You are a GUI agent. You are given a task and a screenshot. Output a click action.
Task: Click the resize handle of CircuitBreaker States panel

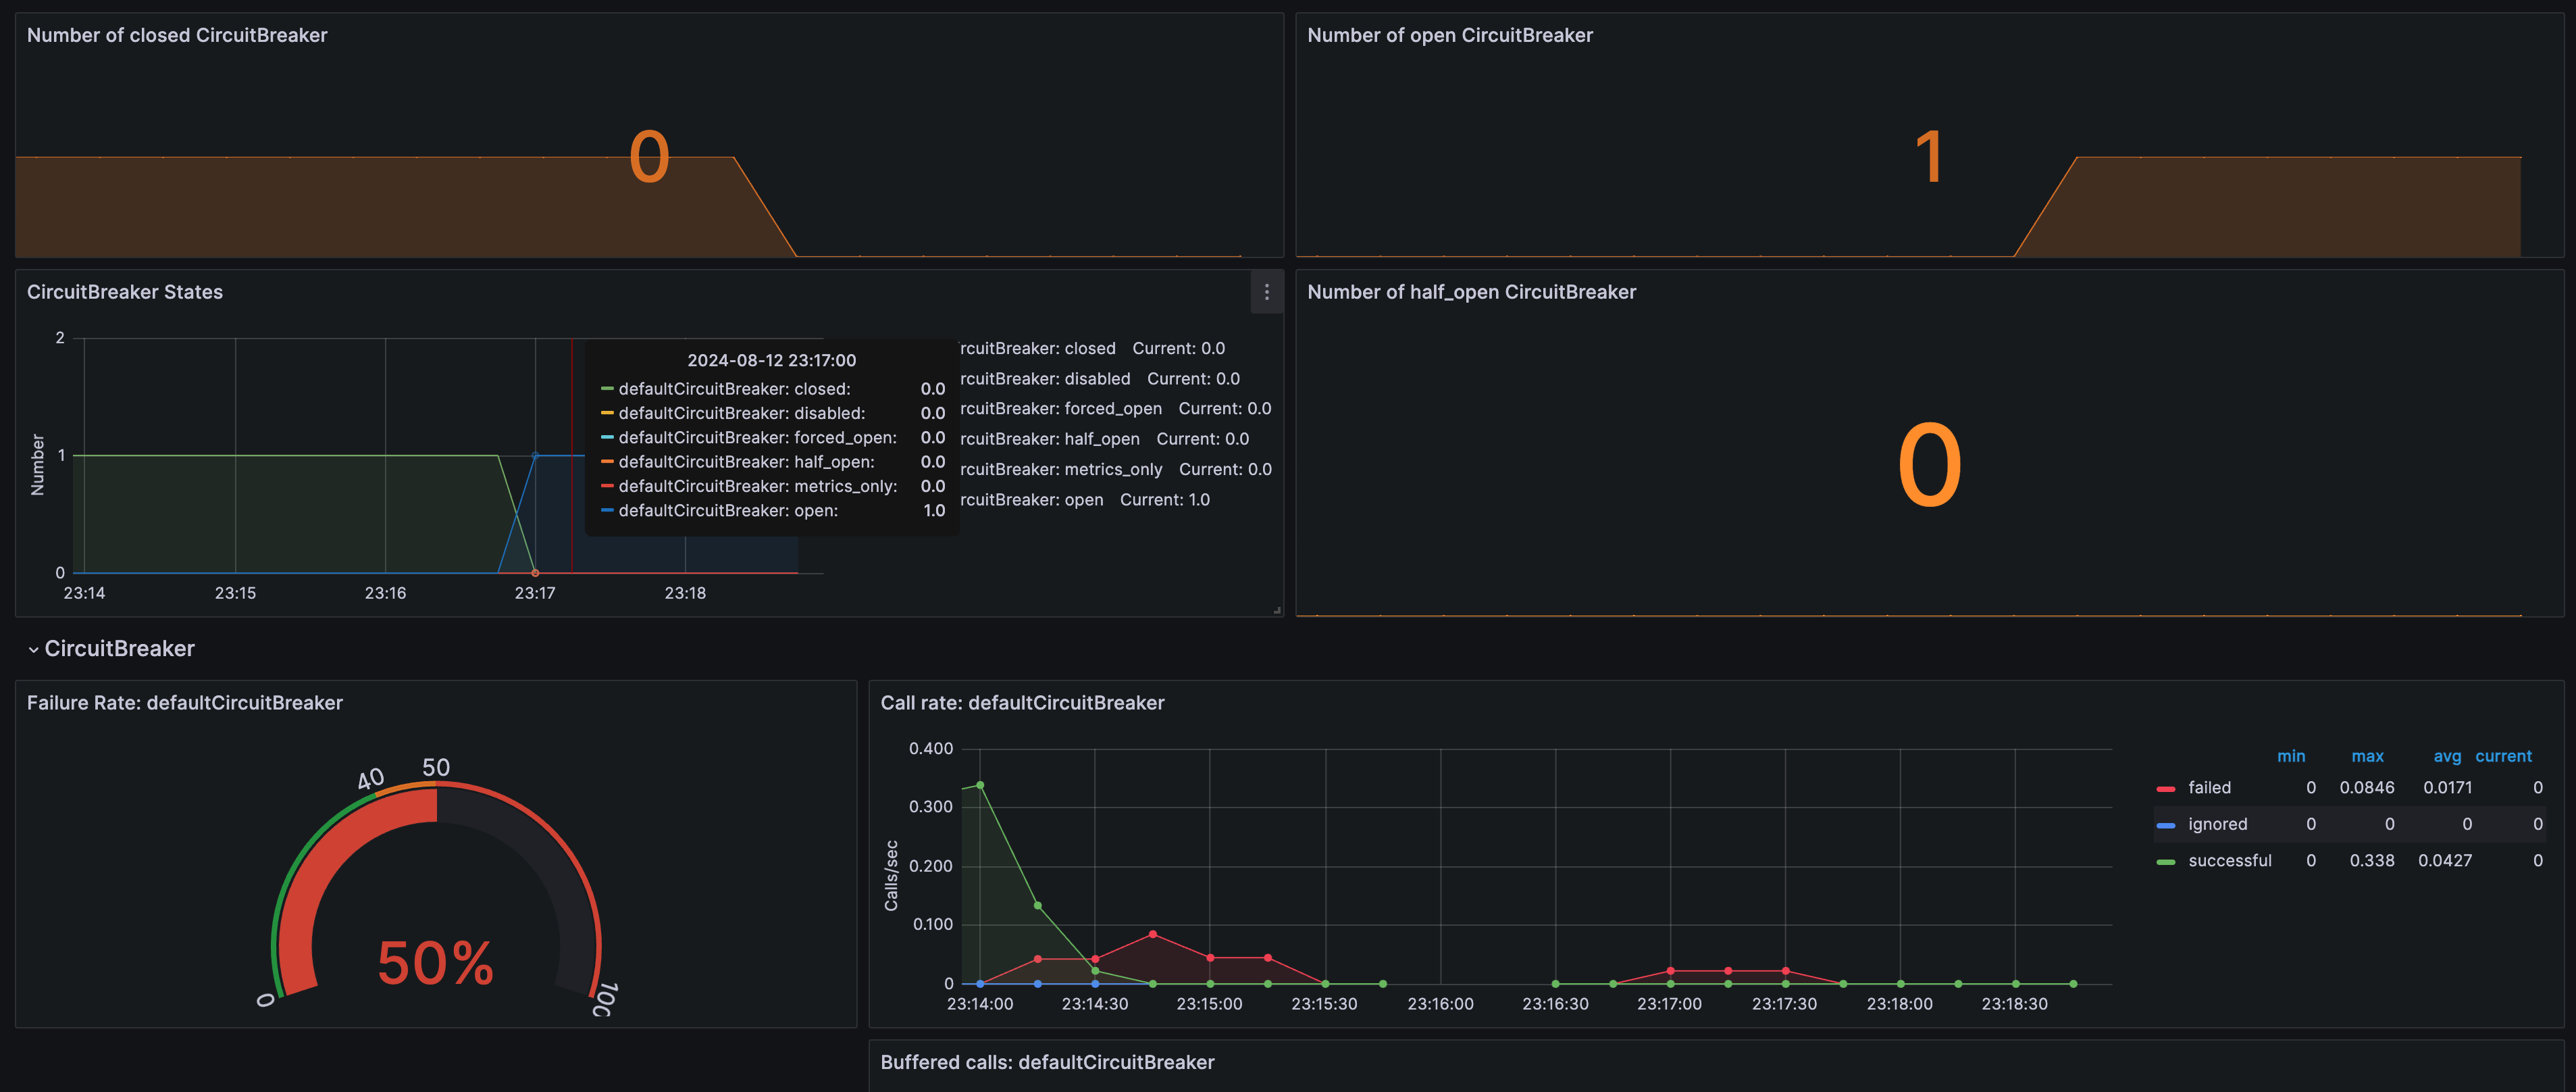pyautogui.click(x=1277, y=610)
